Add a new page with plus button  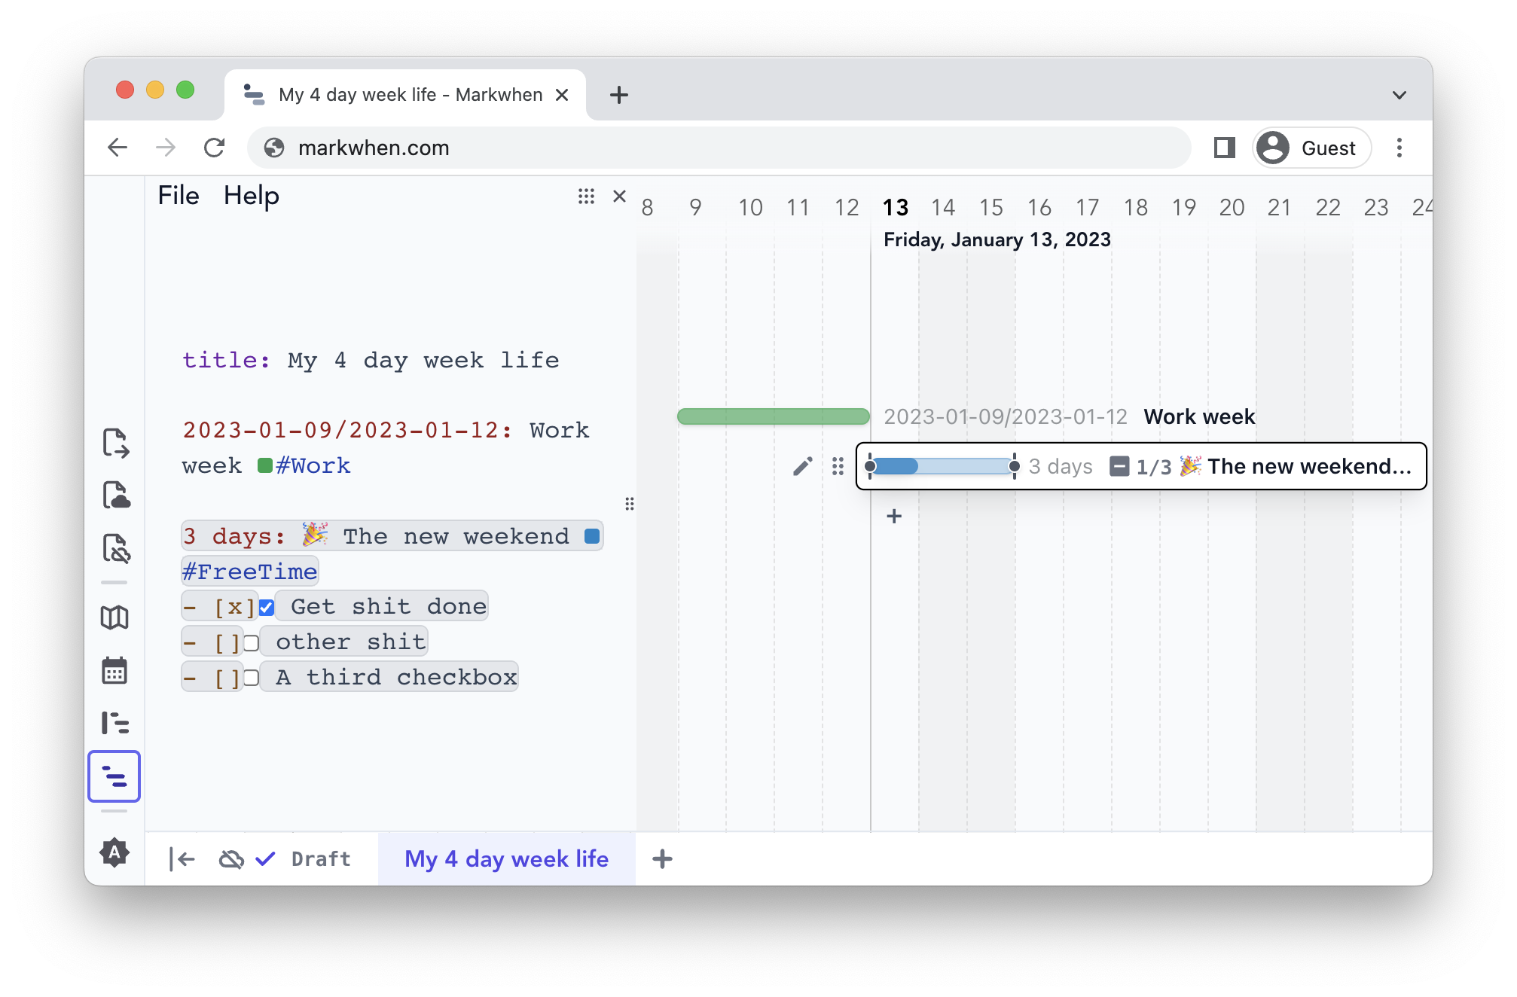click(662, 859)
